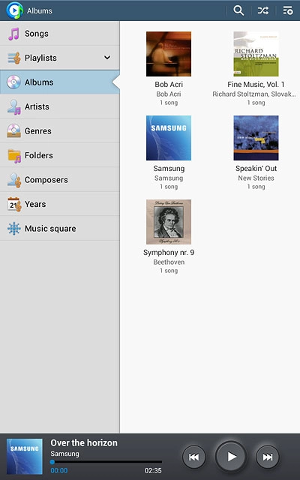Click the 'Richard Stoltzman, Slovak...' artist text
The height and width of the screenshot is (480, 300).
254,94
